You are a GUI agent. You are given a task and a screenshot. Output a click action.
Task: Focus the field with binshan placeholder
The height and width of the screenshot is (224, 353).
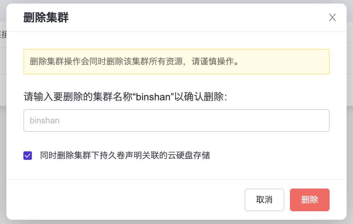click(176, 121)
